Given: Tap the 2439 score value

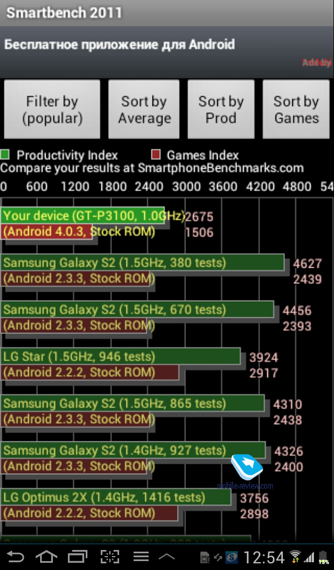Looking at the screenshot, I should (x=307, y=279).
